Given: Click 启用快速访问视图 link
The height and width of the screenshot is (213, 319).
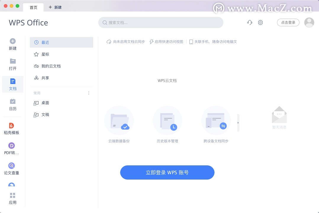Looking at the screenshot, I should (166, 42).
